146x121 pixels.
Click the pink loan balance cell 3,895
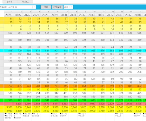(18, 104)
